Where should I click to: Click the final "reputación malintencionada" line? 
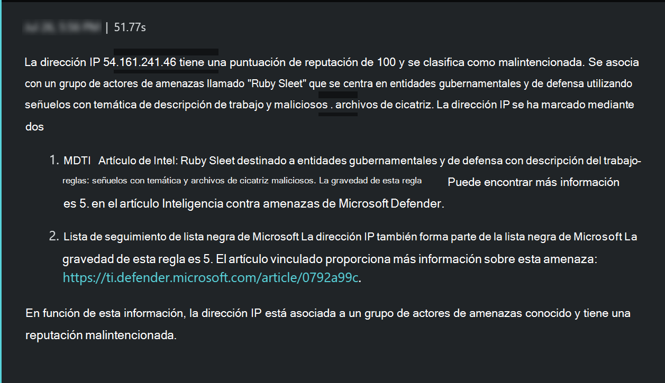pyautogui.click(x=101, y=335)
